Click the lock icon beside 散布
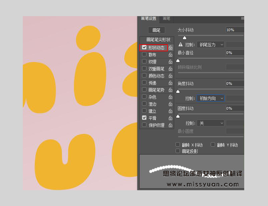Viewport: 268px width, 206px height. [170, 54]
